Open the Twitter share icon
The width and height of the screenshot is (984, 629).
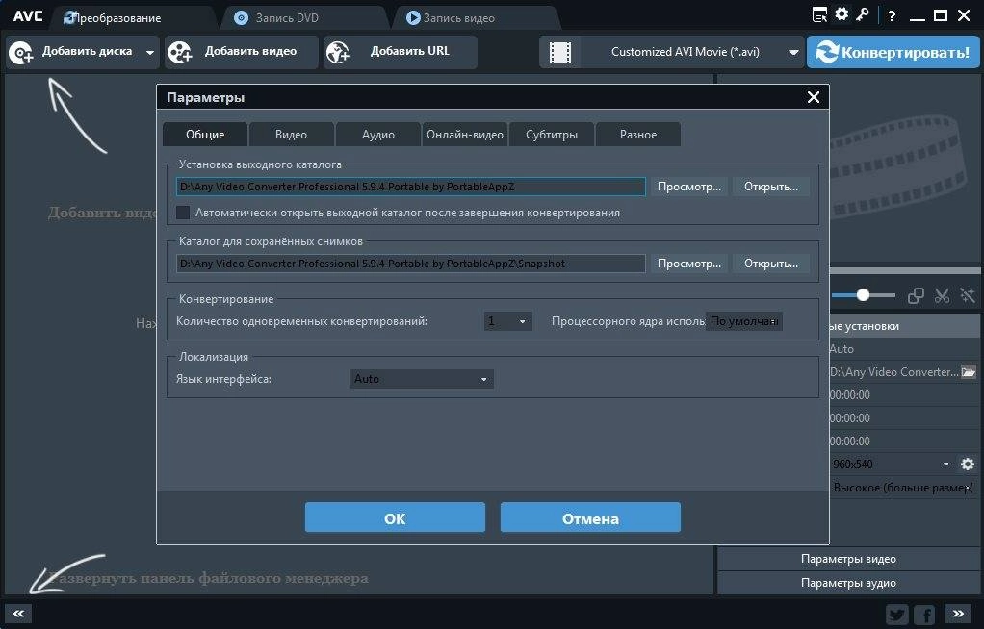point(896,615)
